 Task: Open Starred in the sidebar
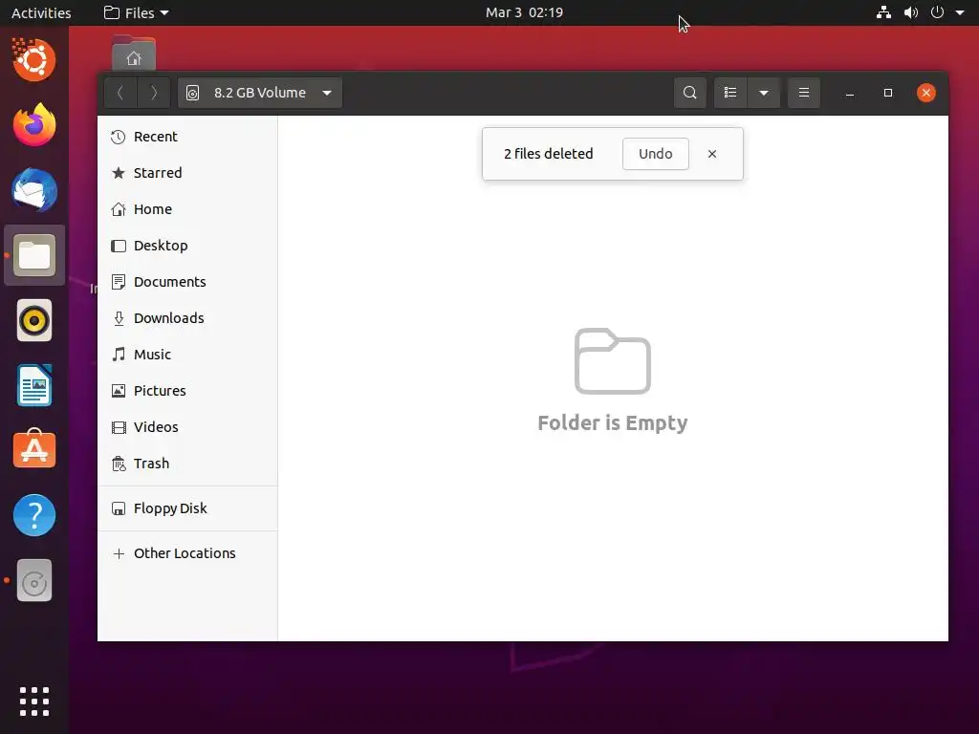pyautogui.click(x=187, y=173)
